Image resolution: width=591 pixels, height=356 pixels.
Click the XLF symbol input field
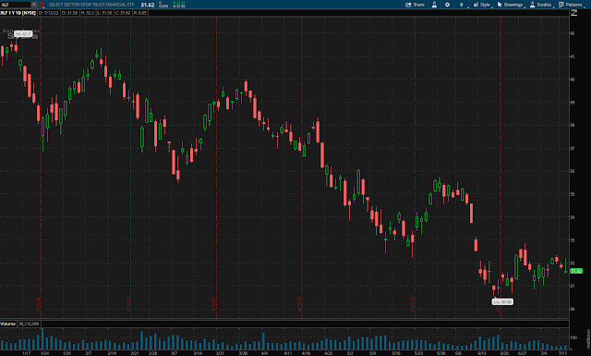click(x=15, y=5)
